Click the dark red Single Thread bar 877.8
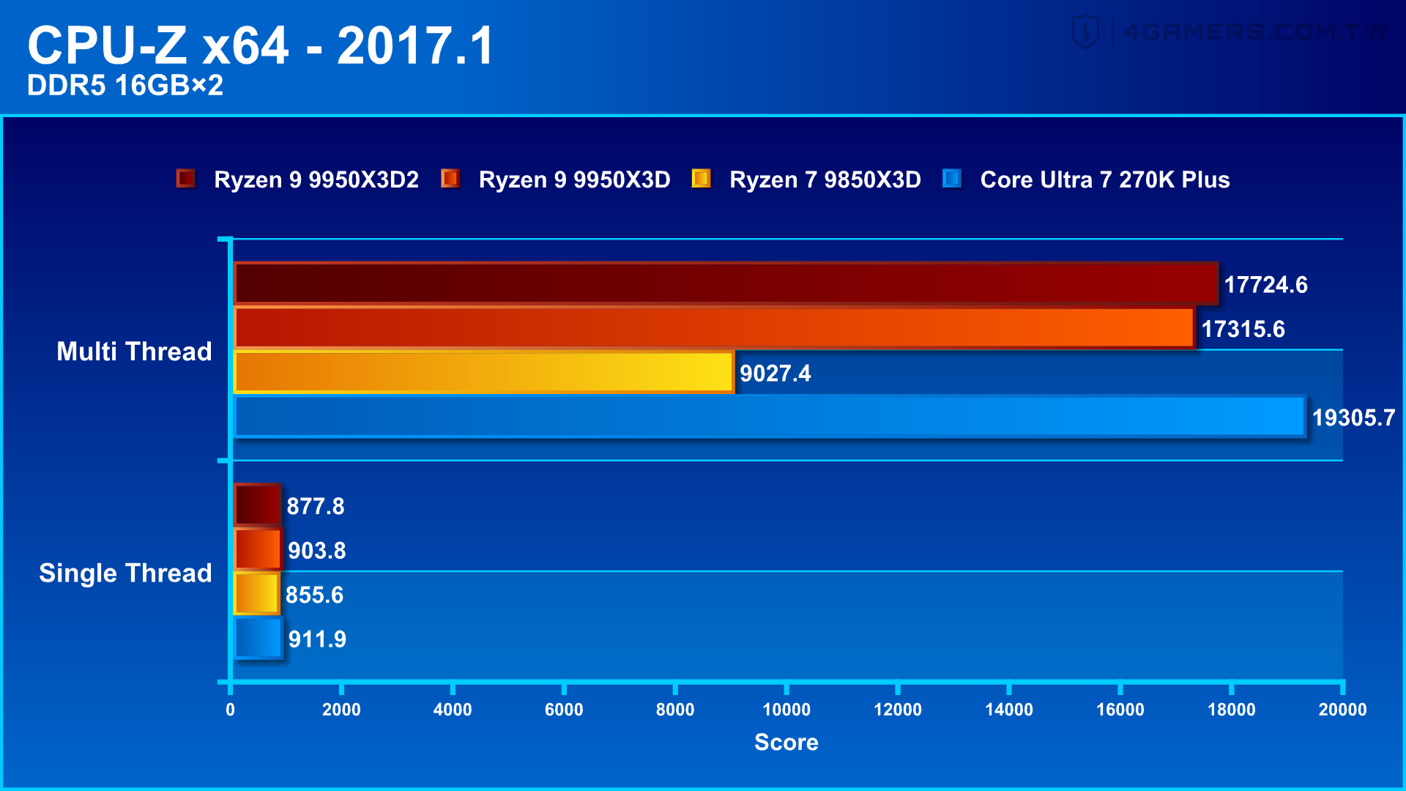 point(257,505)
